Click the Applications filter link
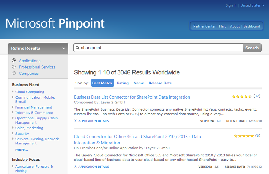 (x=30, y=61)
